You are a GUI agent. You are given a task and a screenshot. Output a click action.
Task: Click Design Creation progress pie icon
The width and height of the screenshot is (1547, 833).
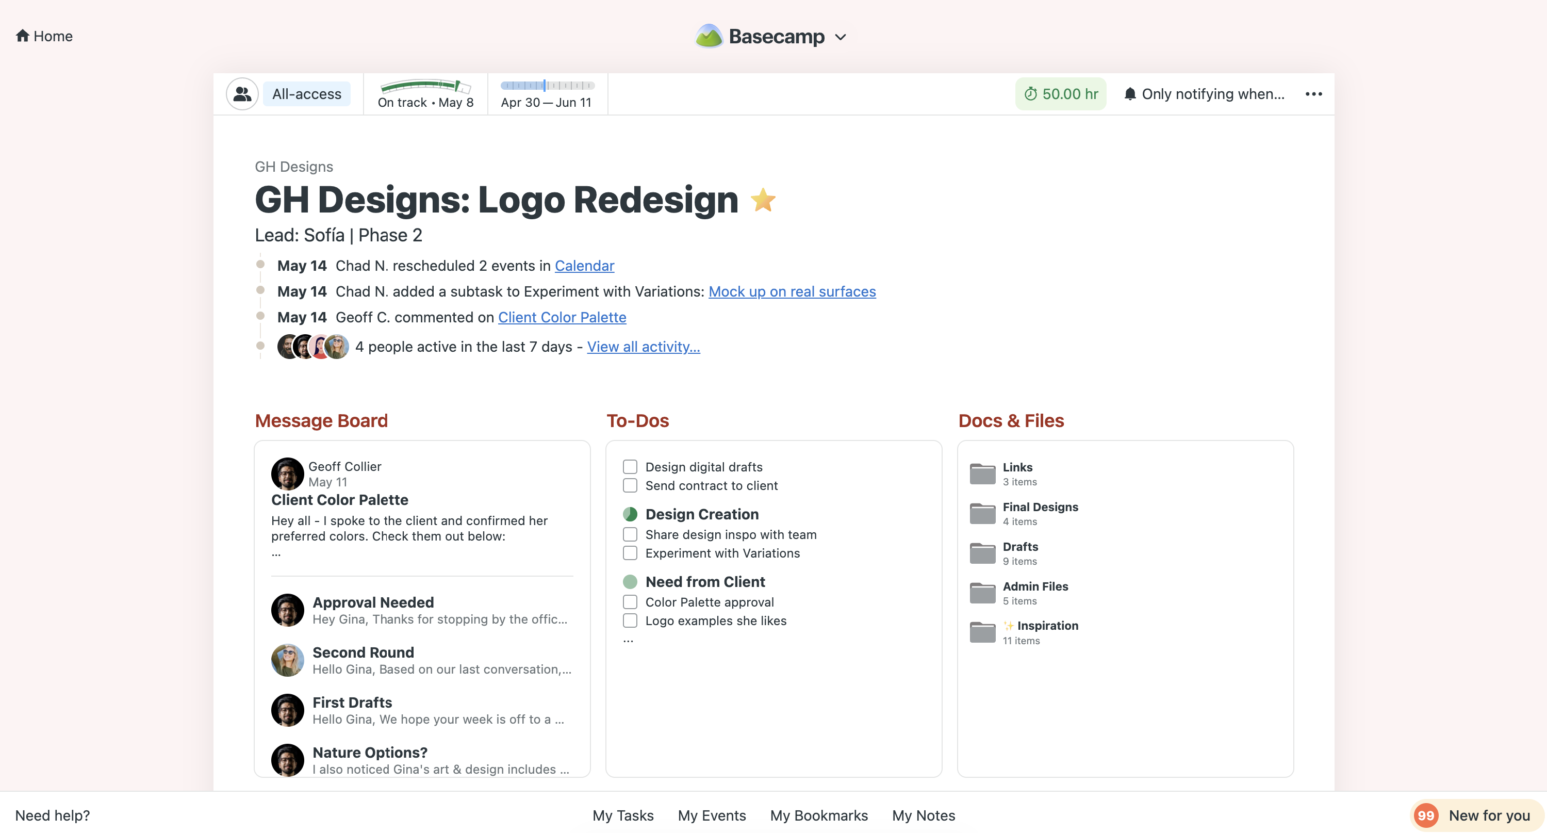pyautogui.click(x=630, y=514)
